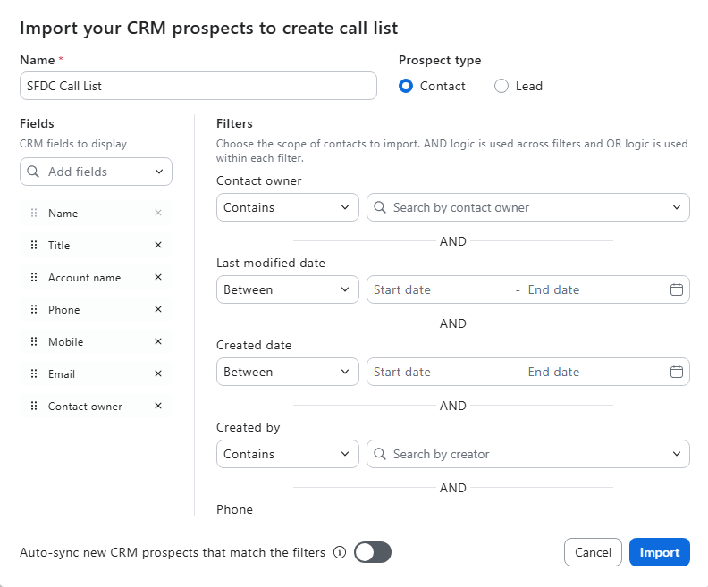The width and height of the screenshot is (708, 587).
Task: Click the Search by contact owner field
Action: coord(528,207)
